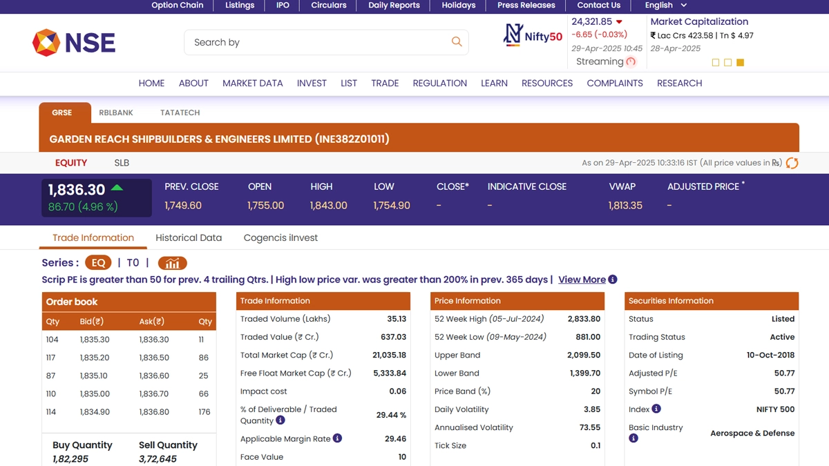The width and height of the screenshot is (829, 466).
Task: Switch to the RBLBANK stock tab
Action: click(x=116, y=113)
